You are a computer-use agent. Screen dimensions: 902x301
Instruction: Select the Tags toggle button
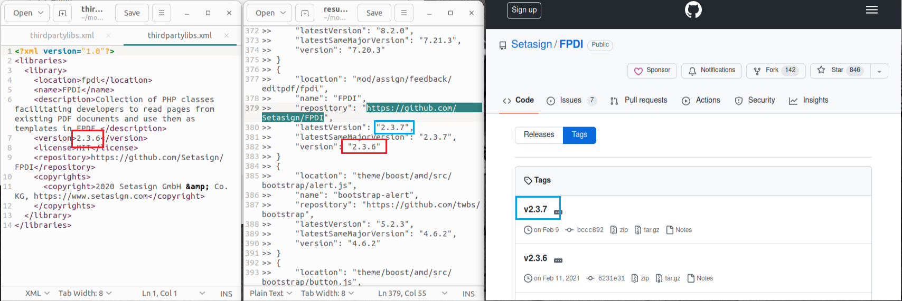coord(579,135)
